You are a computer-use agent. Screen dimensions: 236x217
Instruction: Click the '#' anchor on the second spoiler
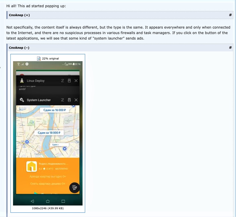coord(230,48)
